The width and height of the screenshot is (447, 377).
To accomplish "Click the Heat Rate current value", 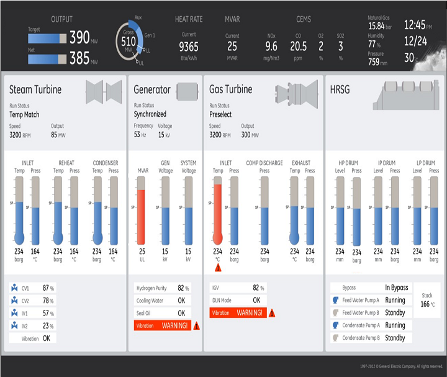I will pos(189,46).
